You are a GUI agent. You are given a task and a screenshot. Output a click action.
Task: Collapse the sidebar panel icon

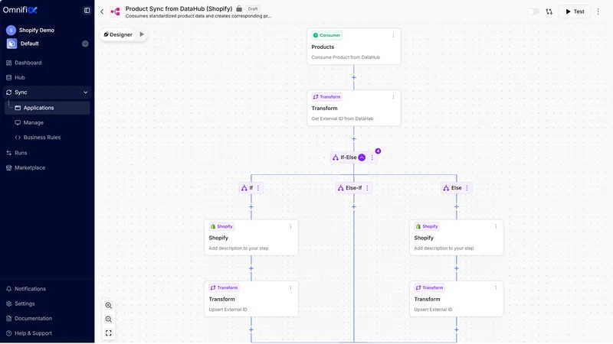pos(87,11)
